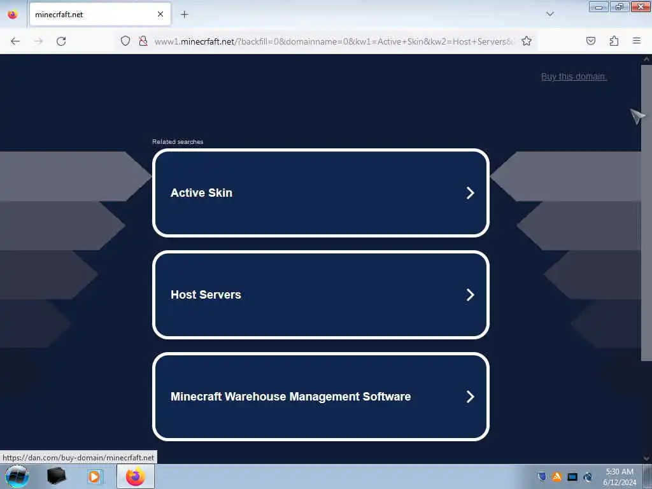Open the tracking protection shield icon

click(x=125, y=41)
